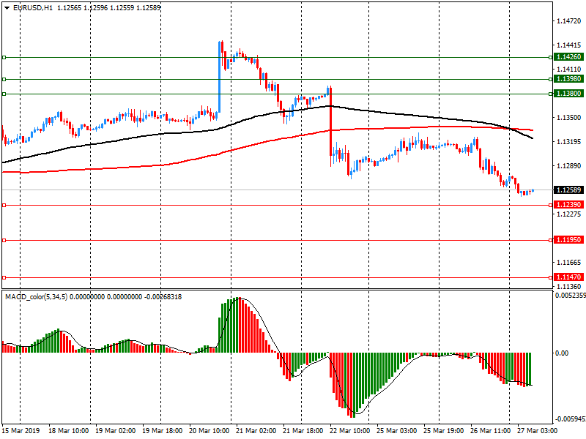Click the current price label 1.12589
Image resolution: width=586 pixels, height=439 pixels.
(568, 190)
